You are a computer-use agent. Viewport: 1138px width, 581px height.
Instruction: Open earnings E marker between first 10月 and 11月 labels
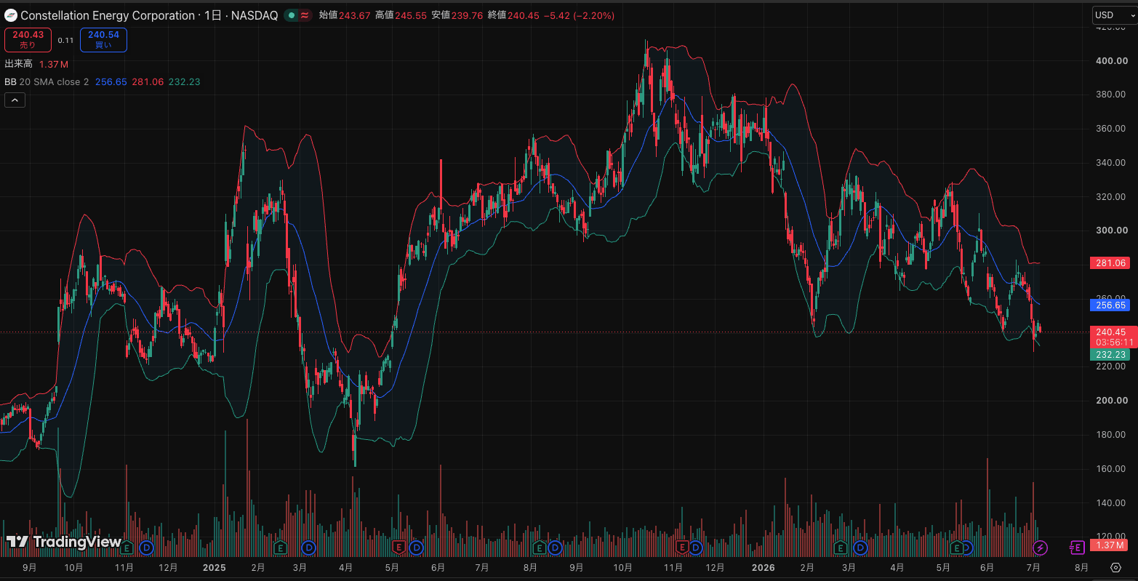(127, 547)
